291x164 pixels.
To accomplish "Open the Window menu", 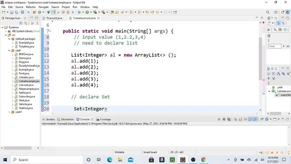I will (85, 7).
